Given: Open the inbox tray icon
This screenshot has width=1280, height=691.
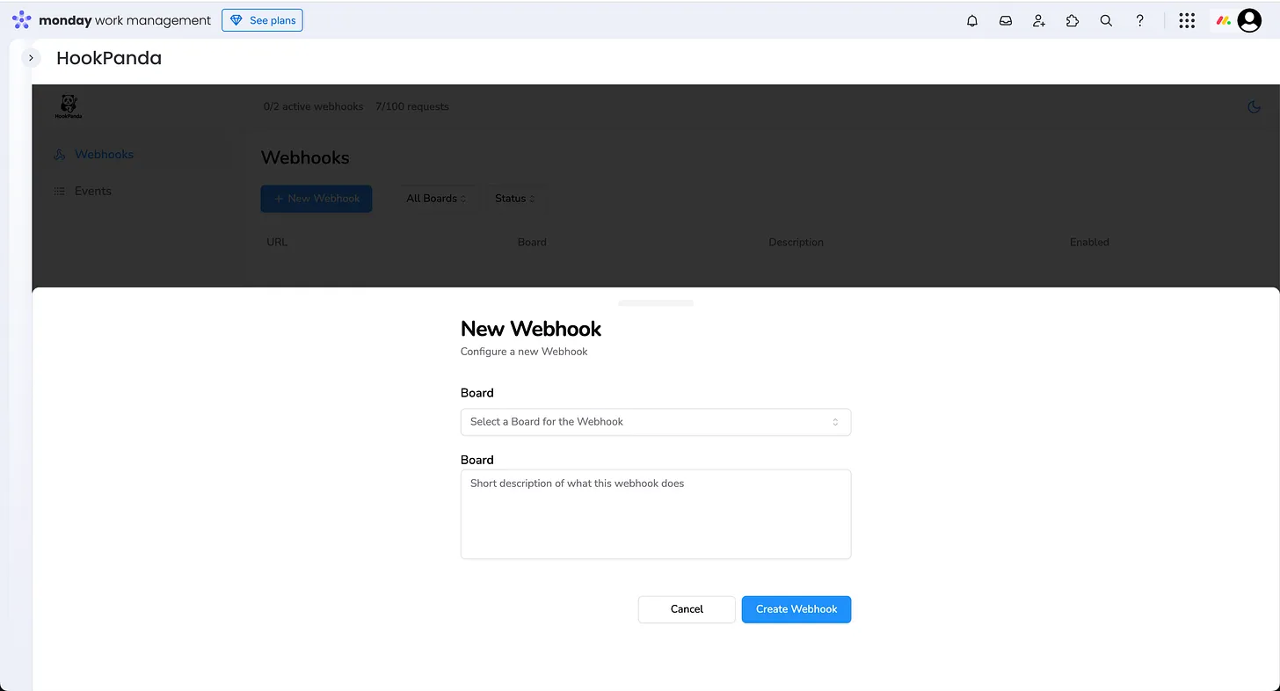Looking at the screenshot, I should pos(1005,20).
